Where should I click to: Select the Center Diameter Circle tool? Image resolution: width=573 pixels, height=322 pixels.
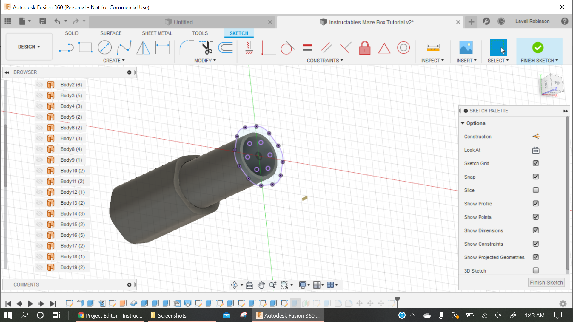click(x=105, y=48)
